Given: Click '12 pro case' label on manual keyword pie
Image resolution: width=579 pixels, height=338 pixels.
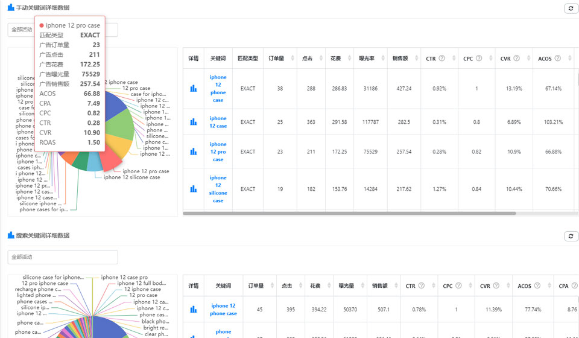Looking at the screenshot, I should 136,88.
